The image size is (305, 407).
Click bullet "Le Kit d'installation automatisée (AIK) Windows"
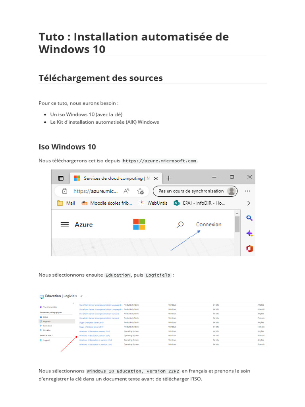pyautogui.click(x=104, y=122)
